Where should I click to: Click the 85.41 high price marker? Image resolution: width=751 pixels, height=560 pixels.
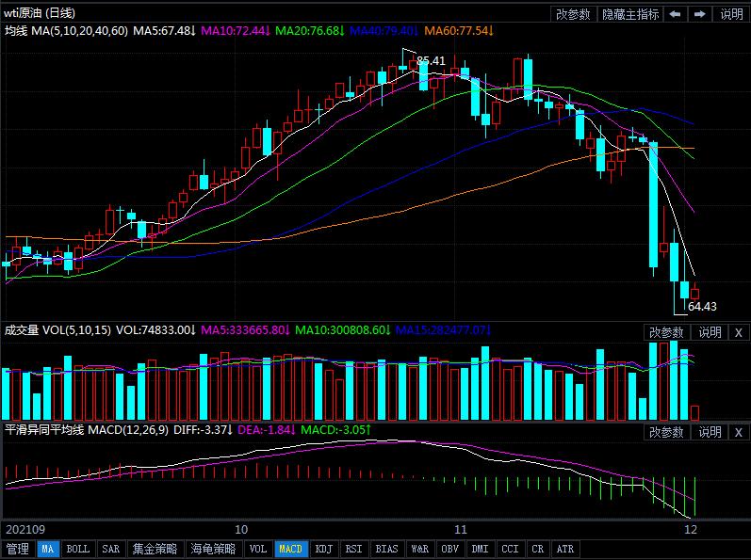tap(431, 61)
